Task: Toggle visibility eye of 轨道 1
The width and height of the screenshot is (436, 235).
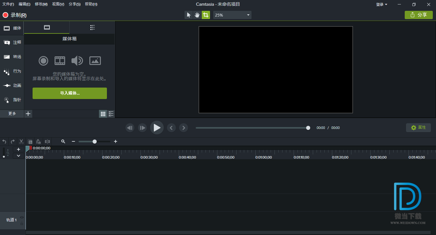Action: 22,217
